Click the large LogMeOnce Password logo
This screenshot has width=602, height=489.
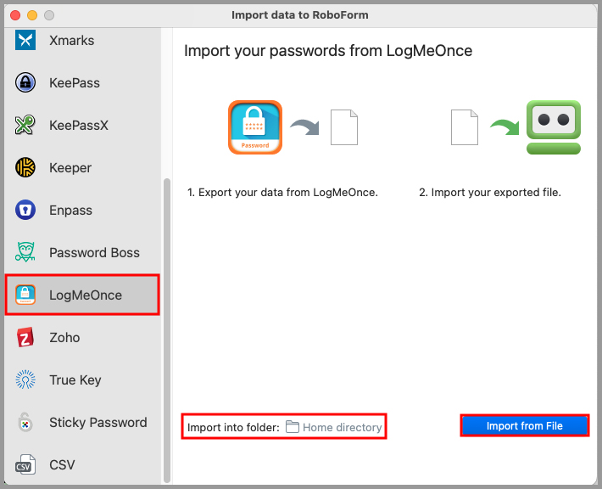255,127
